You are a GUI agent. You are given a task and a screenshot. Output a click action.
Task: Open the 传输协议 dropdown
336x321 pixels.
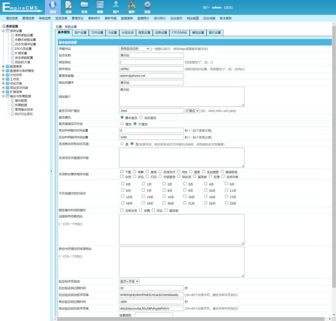coord(134,49)
